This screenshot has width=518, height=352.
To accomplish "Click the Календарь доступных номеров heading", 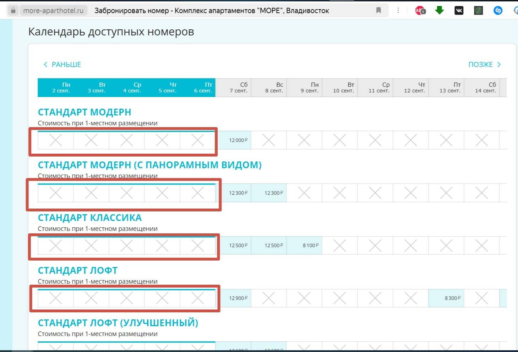I will [x=111, y=32].
